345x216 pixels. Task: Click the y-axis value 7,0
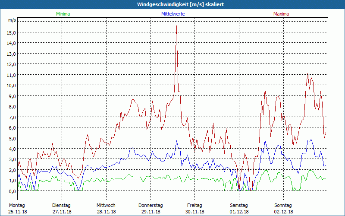tap(12, 117)
